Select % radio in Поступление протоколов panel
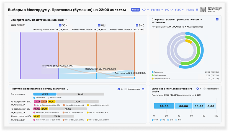Image resolution: width=229 pixels, height=132 pixels. 119,89
